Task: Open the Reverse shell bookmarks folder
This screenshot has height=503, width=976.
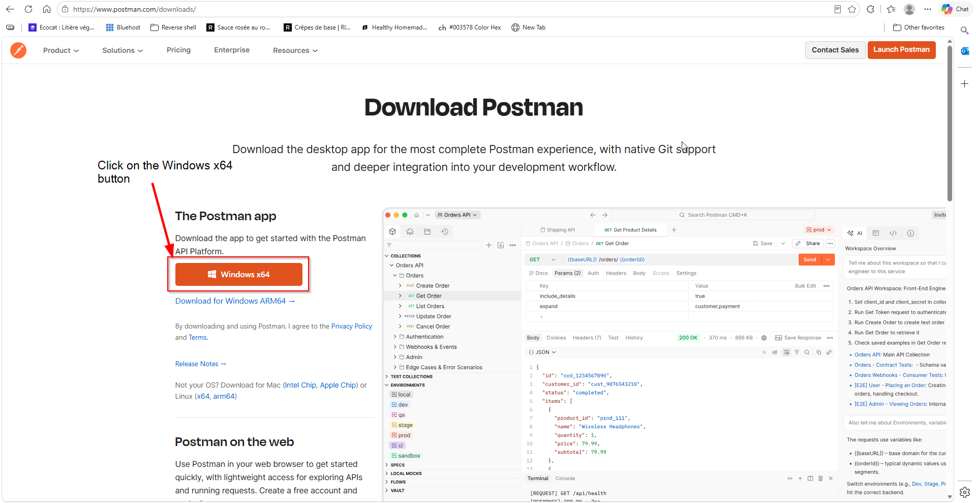Action: coord(173,27)
